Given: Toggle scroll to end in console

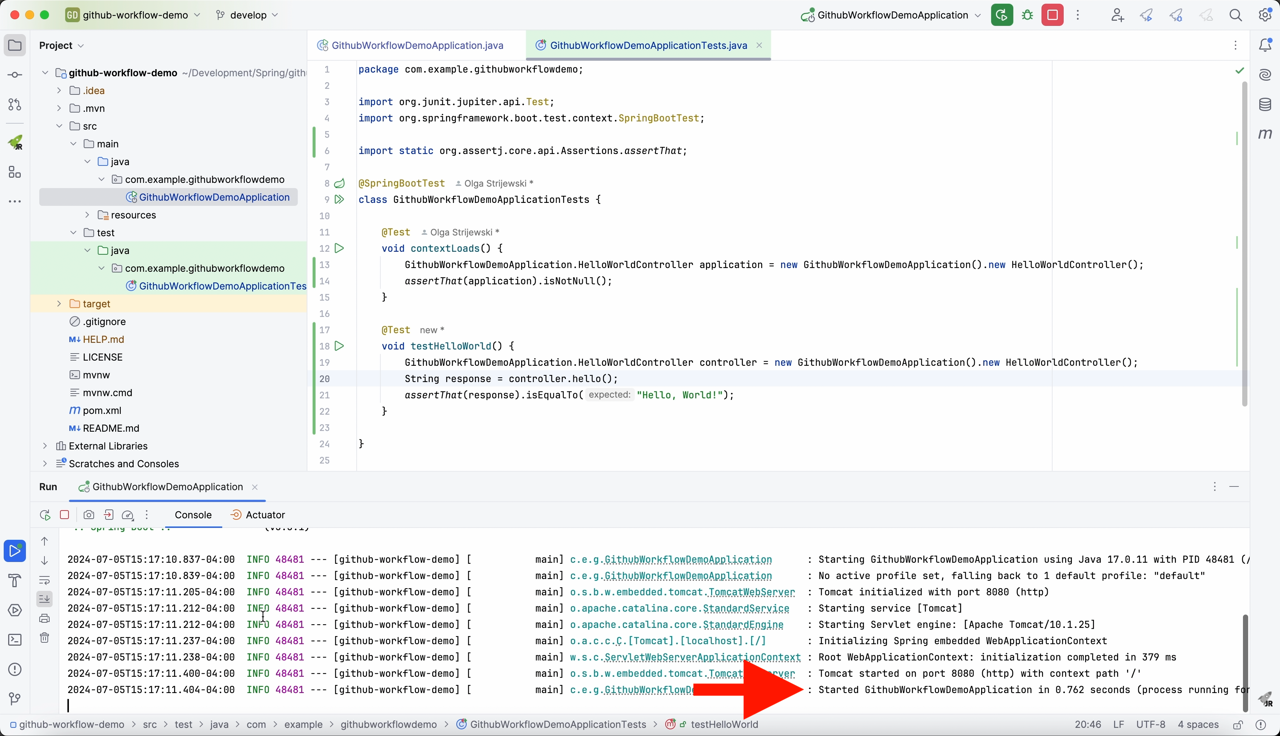Looking at the screenshot, I should (x=44, y=599).
